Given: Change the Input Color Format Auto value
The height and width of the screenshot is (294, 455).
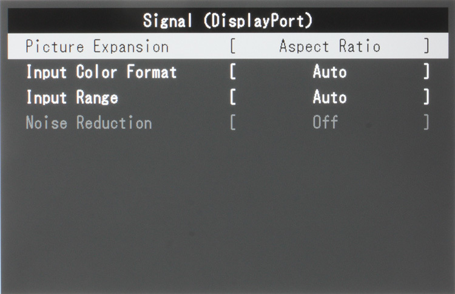Looking at the screenshot, I should (x=329, y=72).
